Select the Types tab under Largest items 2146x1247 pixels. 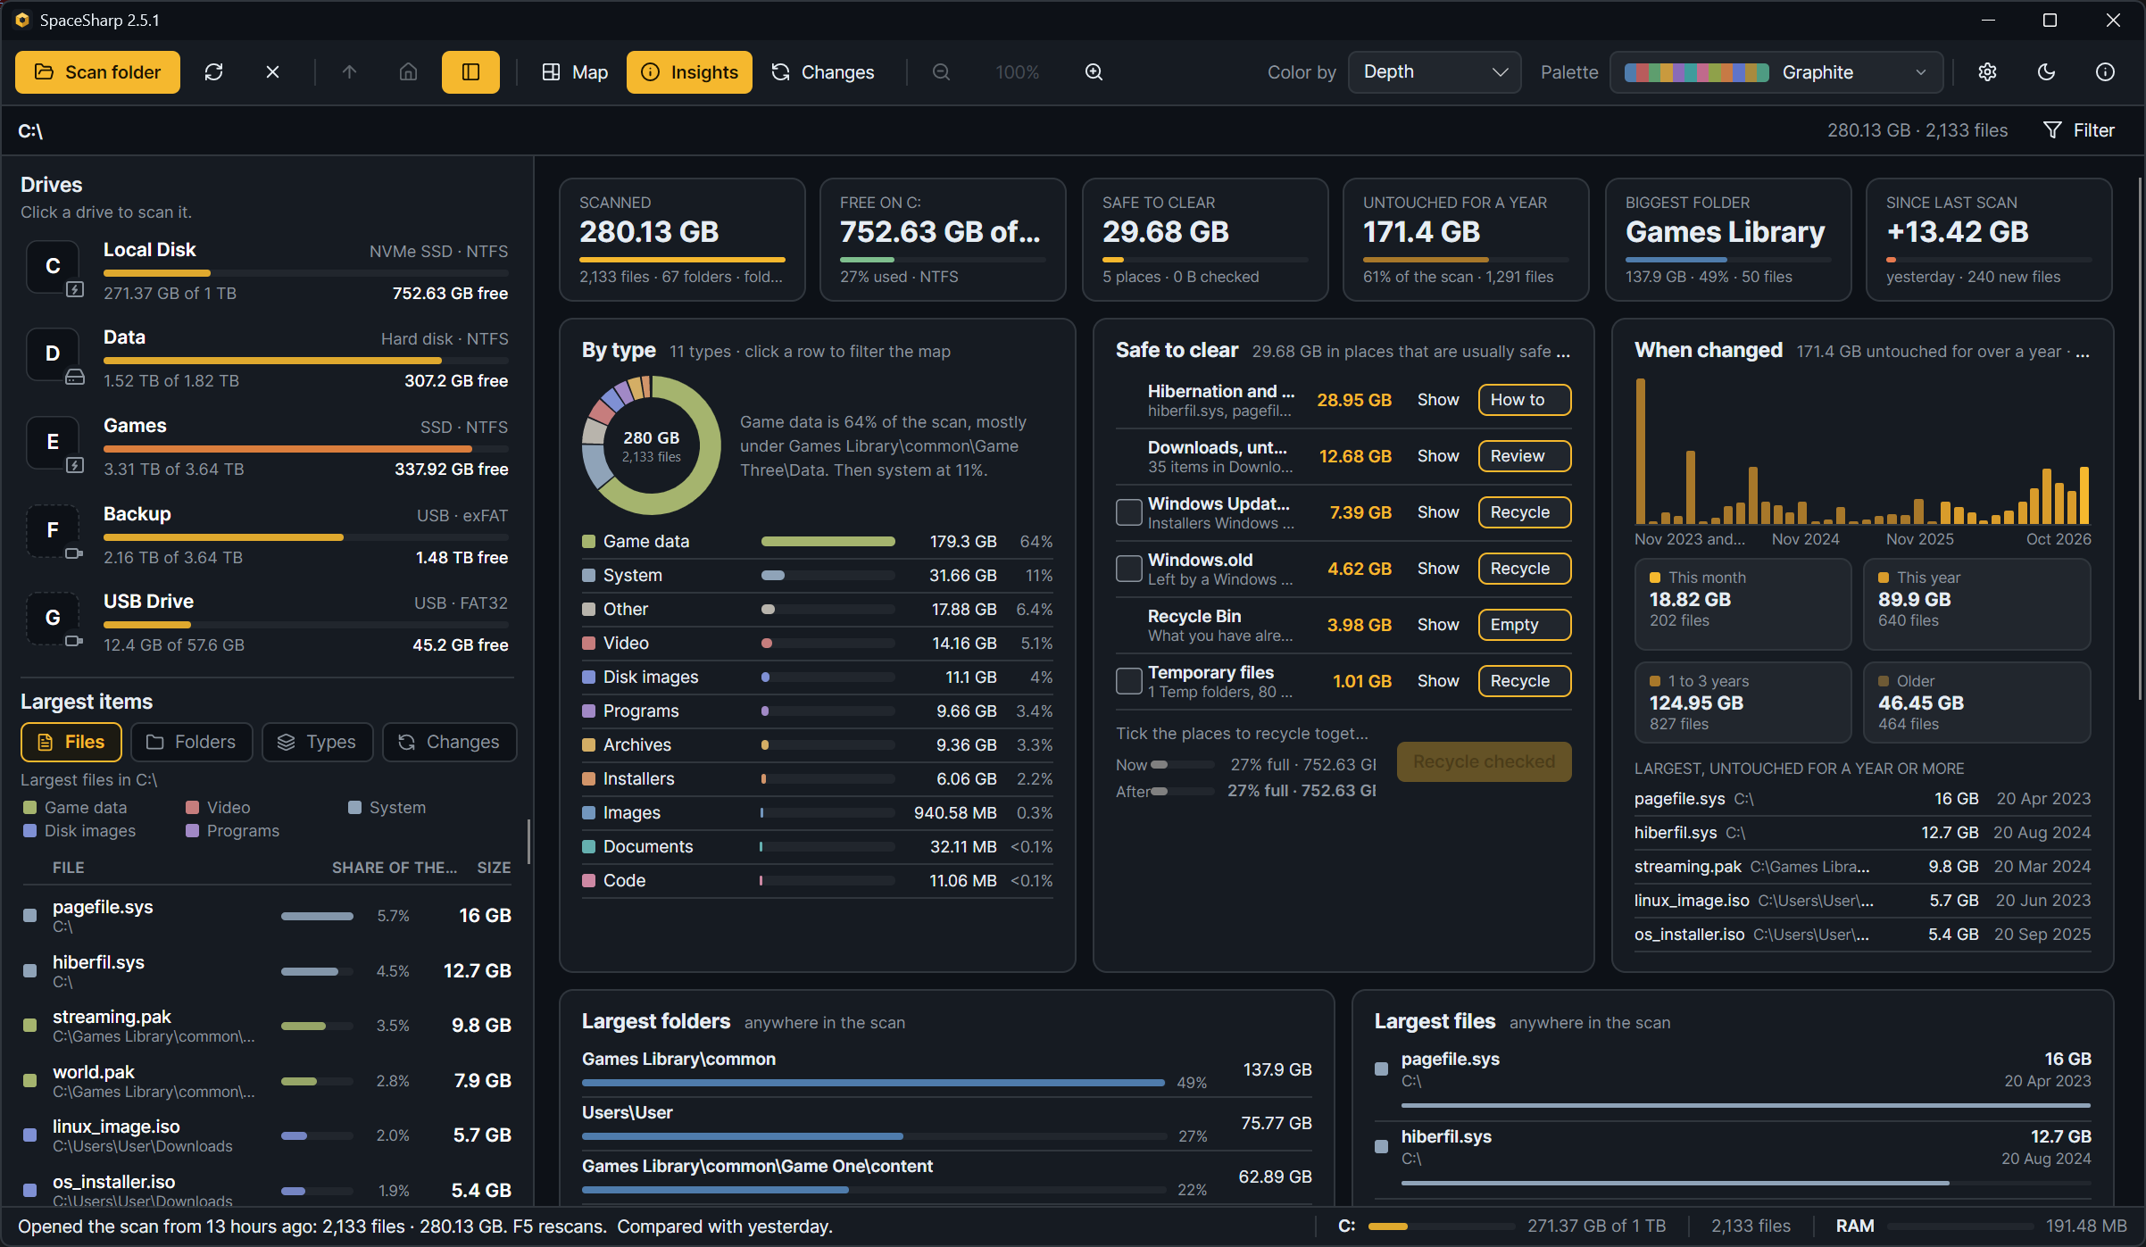click(318, 742)
